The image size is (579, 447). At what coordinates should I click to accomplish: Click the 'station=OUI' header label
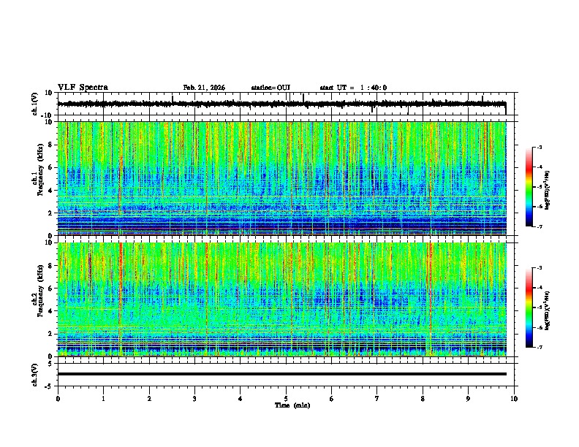tap(270, 88)
